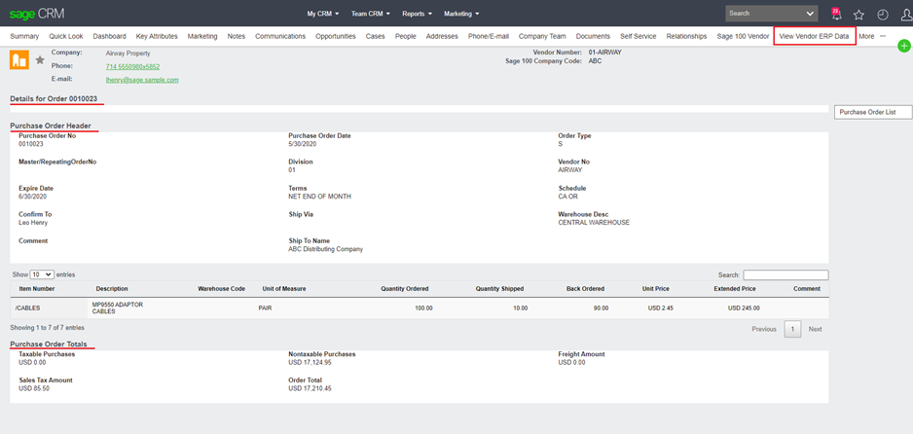Expand the Marketing top menu

click(461, 14)
